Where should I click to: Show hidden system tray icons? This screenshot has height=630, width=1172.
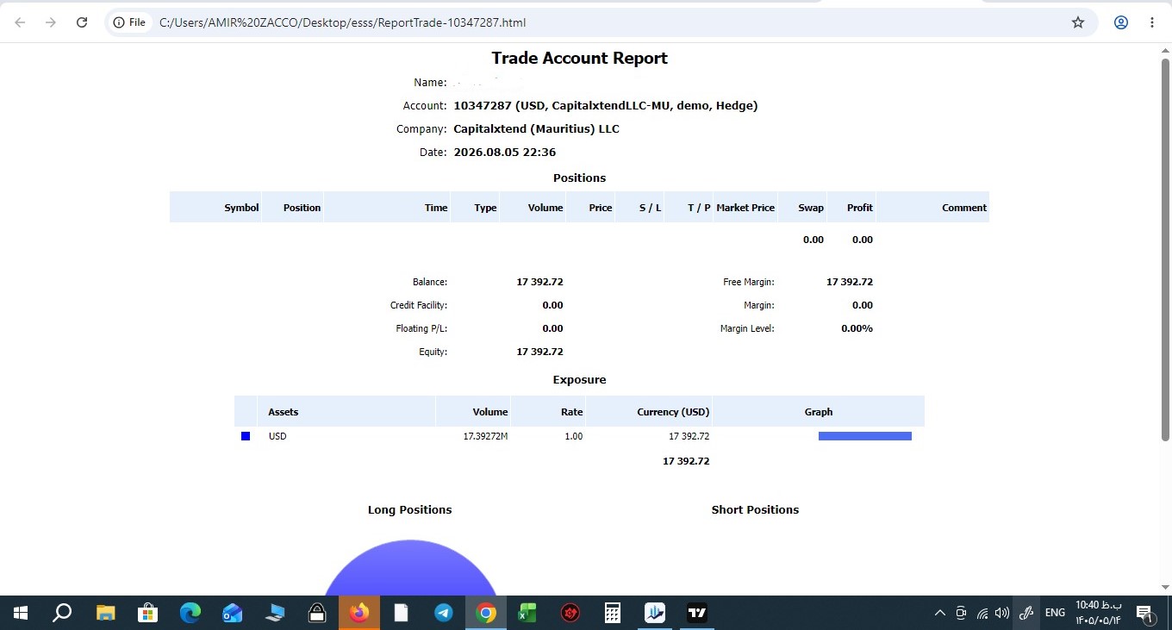(x=940, y=614)
